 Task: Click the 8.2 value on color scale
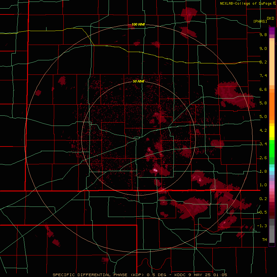pos(263,62)
